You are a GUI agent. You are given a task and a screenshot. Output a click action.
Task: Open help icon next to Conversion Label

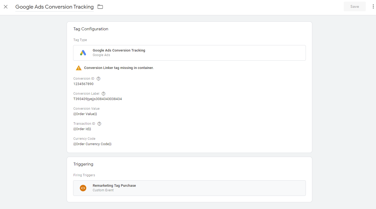pos(103,94)
